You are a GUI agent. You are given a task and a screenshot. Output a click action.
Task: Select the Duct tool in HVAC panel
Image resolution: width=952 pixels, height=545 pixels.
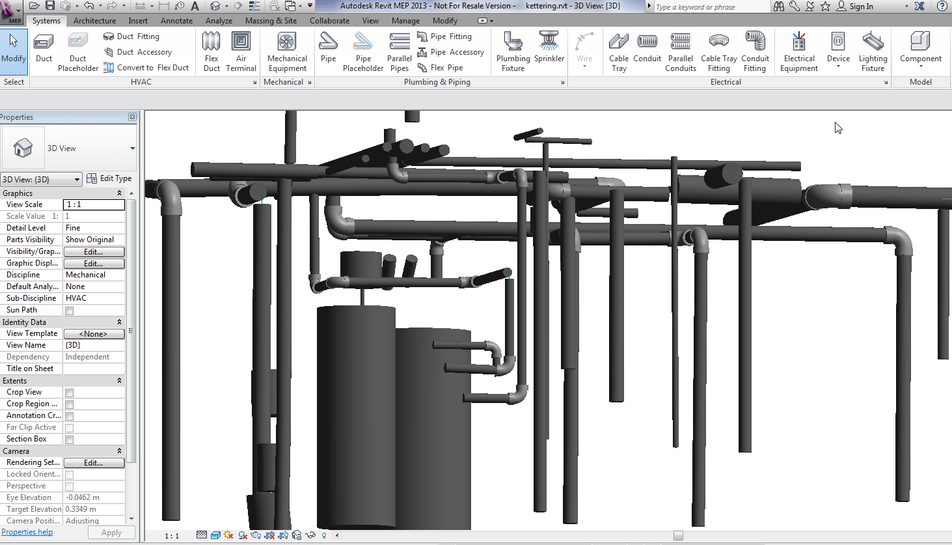[43, 49]
